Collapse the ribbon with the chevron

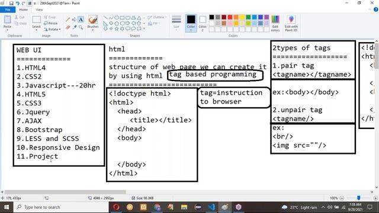(x=370, y=9)
